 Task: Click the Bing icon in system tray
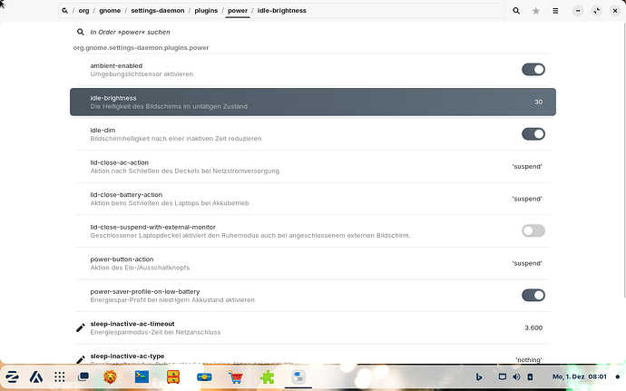tap(479, 376)
